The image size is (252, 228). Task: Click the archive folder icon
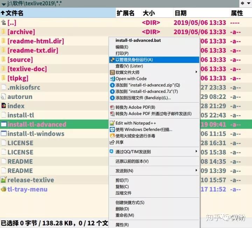tap(3, 32)
